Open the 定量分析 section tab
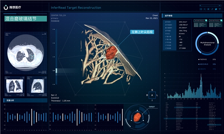 (25, 100)
